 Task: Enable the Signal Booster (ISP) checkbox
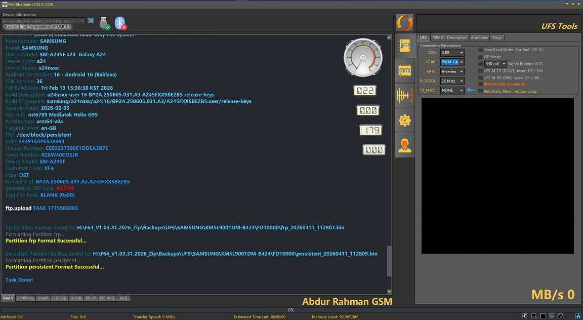click(480, 64)
